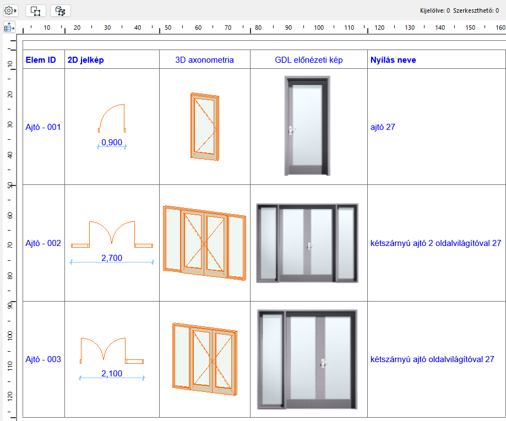Click the 2,700 width 2D door symbol
The height and width of the screenshot is (421, 506).
pos(112,234)
